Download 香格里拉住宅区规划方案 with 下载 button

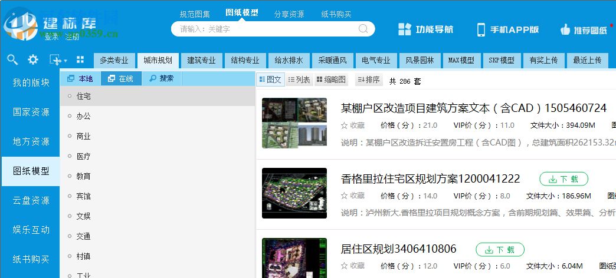pos(563,179)
